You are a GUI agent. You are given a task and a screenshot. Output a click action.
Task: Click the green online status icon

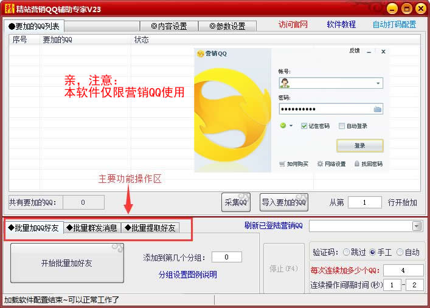point(283,126)
